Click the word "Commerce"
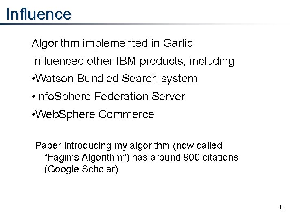Viewport: 293px width, 220px height. [126, 114]
